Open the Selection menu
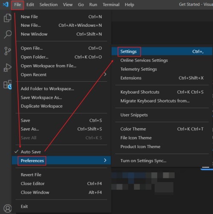The width and height of the screenshot is (213, 214). tap(49, 5)
